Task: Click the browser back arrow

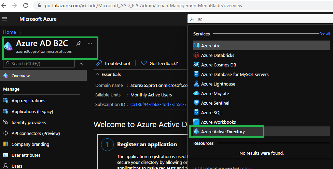Action: 4,5
